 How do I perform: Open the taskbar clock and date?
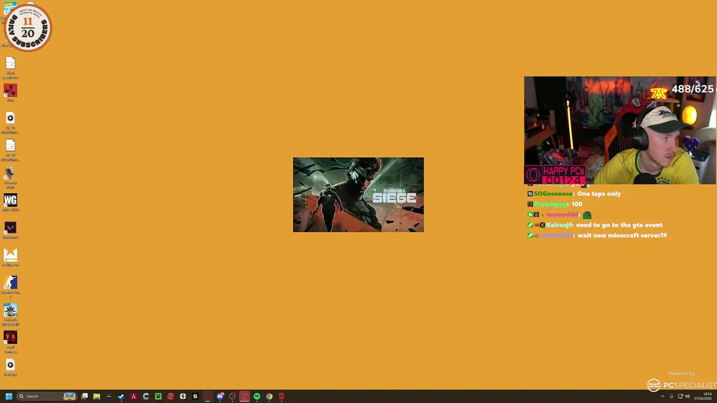[x=703, y=396]
